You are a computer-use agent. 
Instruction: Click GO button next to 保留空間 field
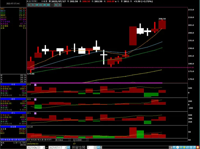click(98, 147)
